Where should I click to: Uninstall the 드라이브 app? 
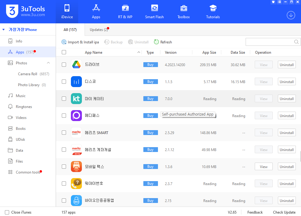click(287, 65)
